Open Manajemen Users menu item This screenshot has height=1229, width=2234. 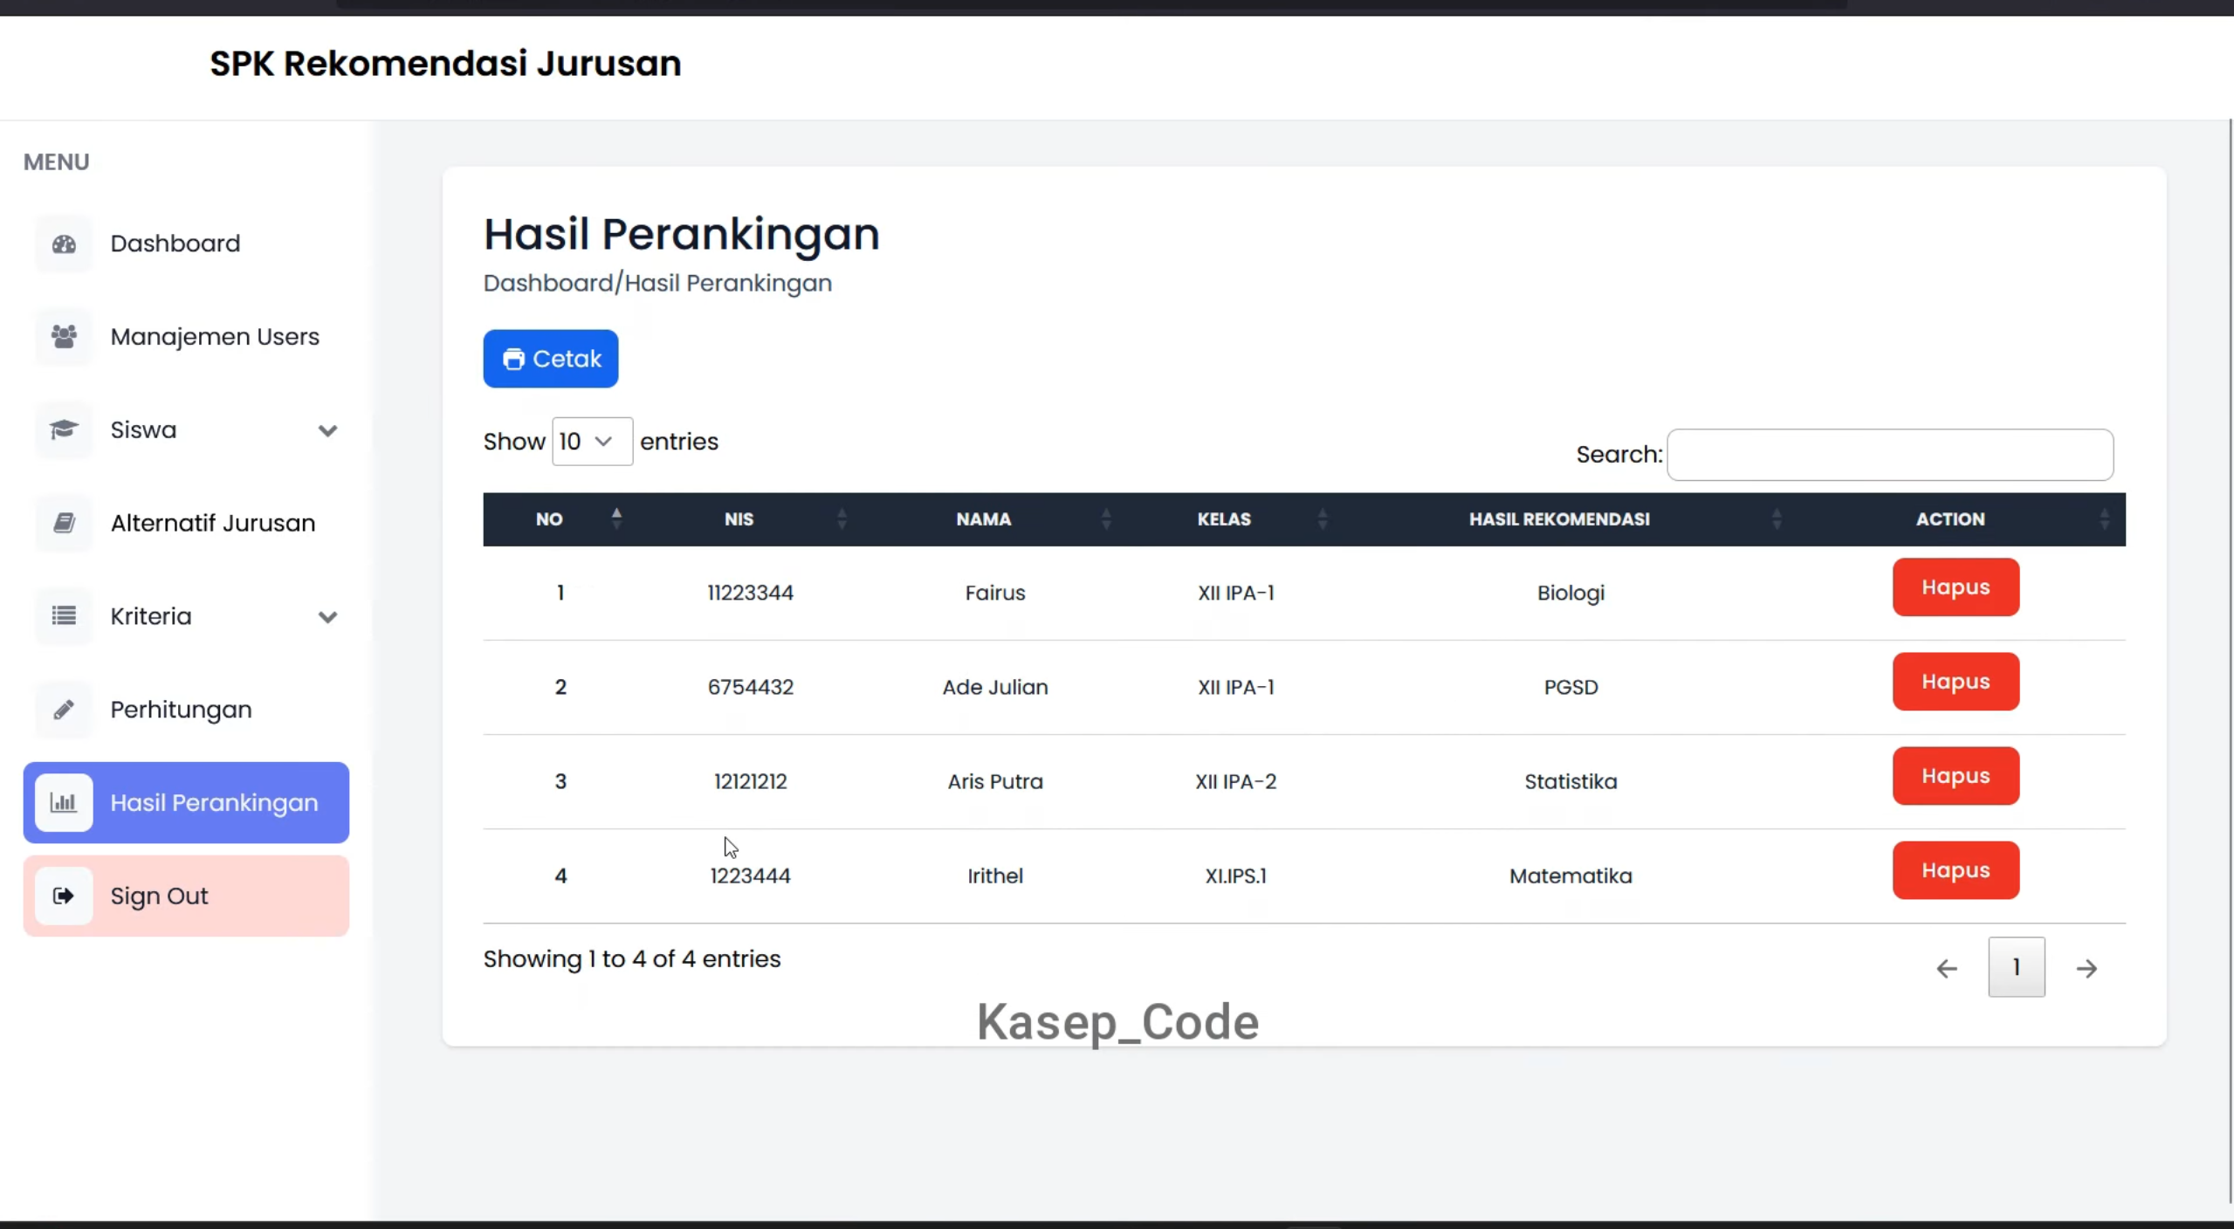[x=186, y=336]
